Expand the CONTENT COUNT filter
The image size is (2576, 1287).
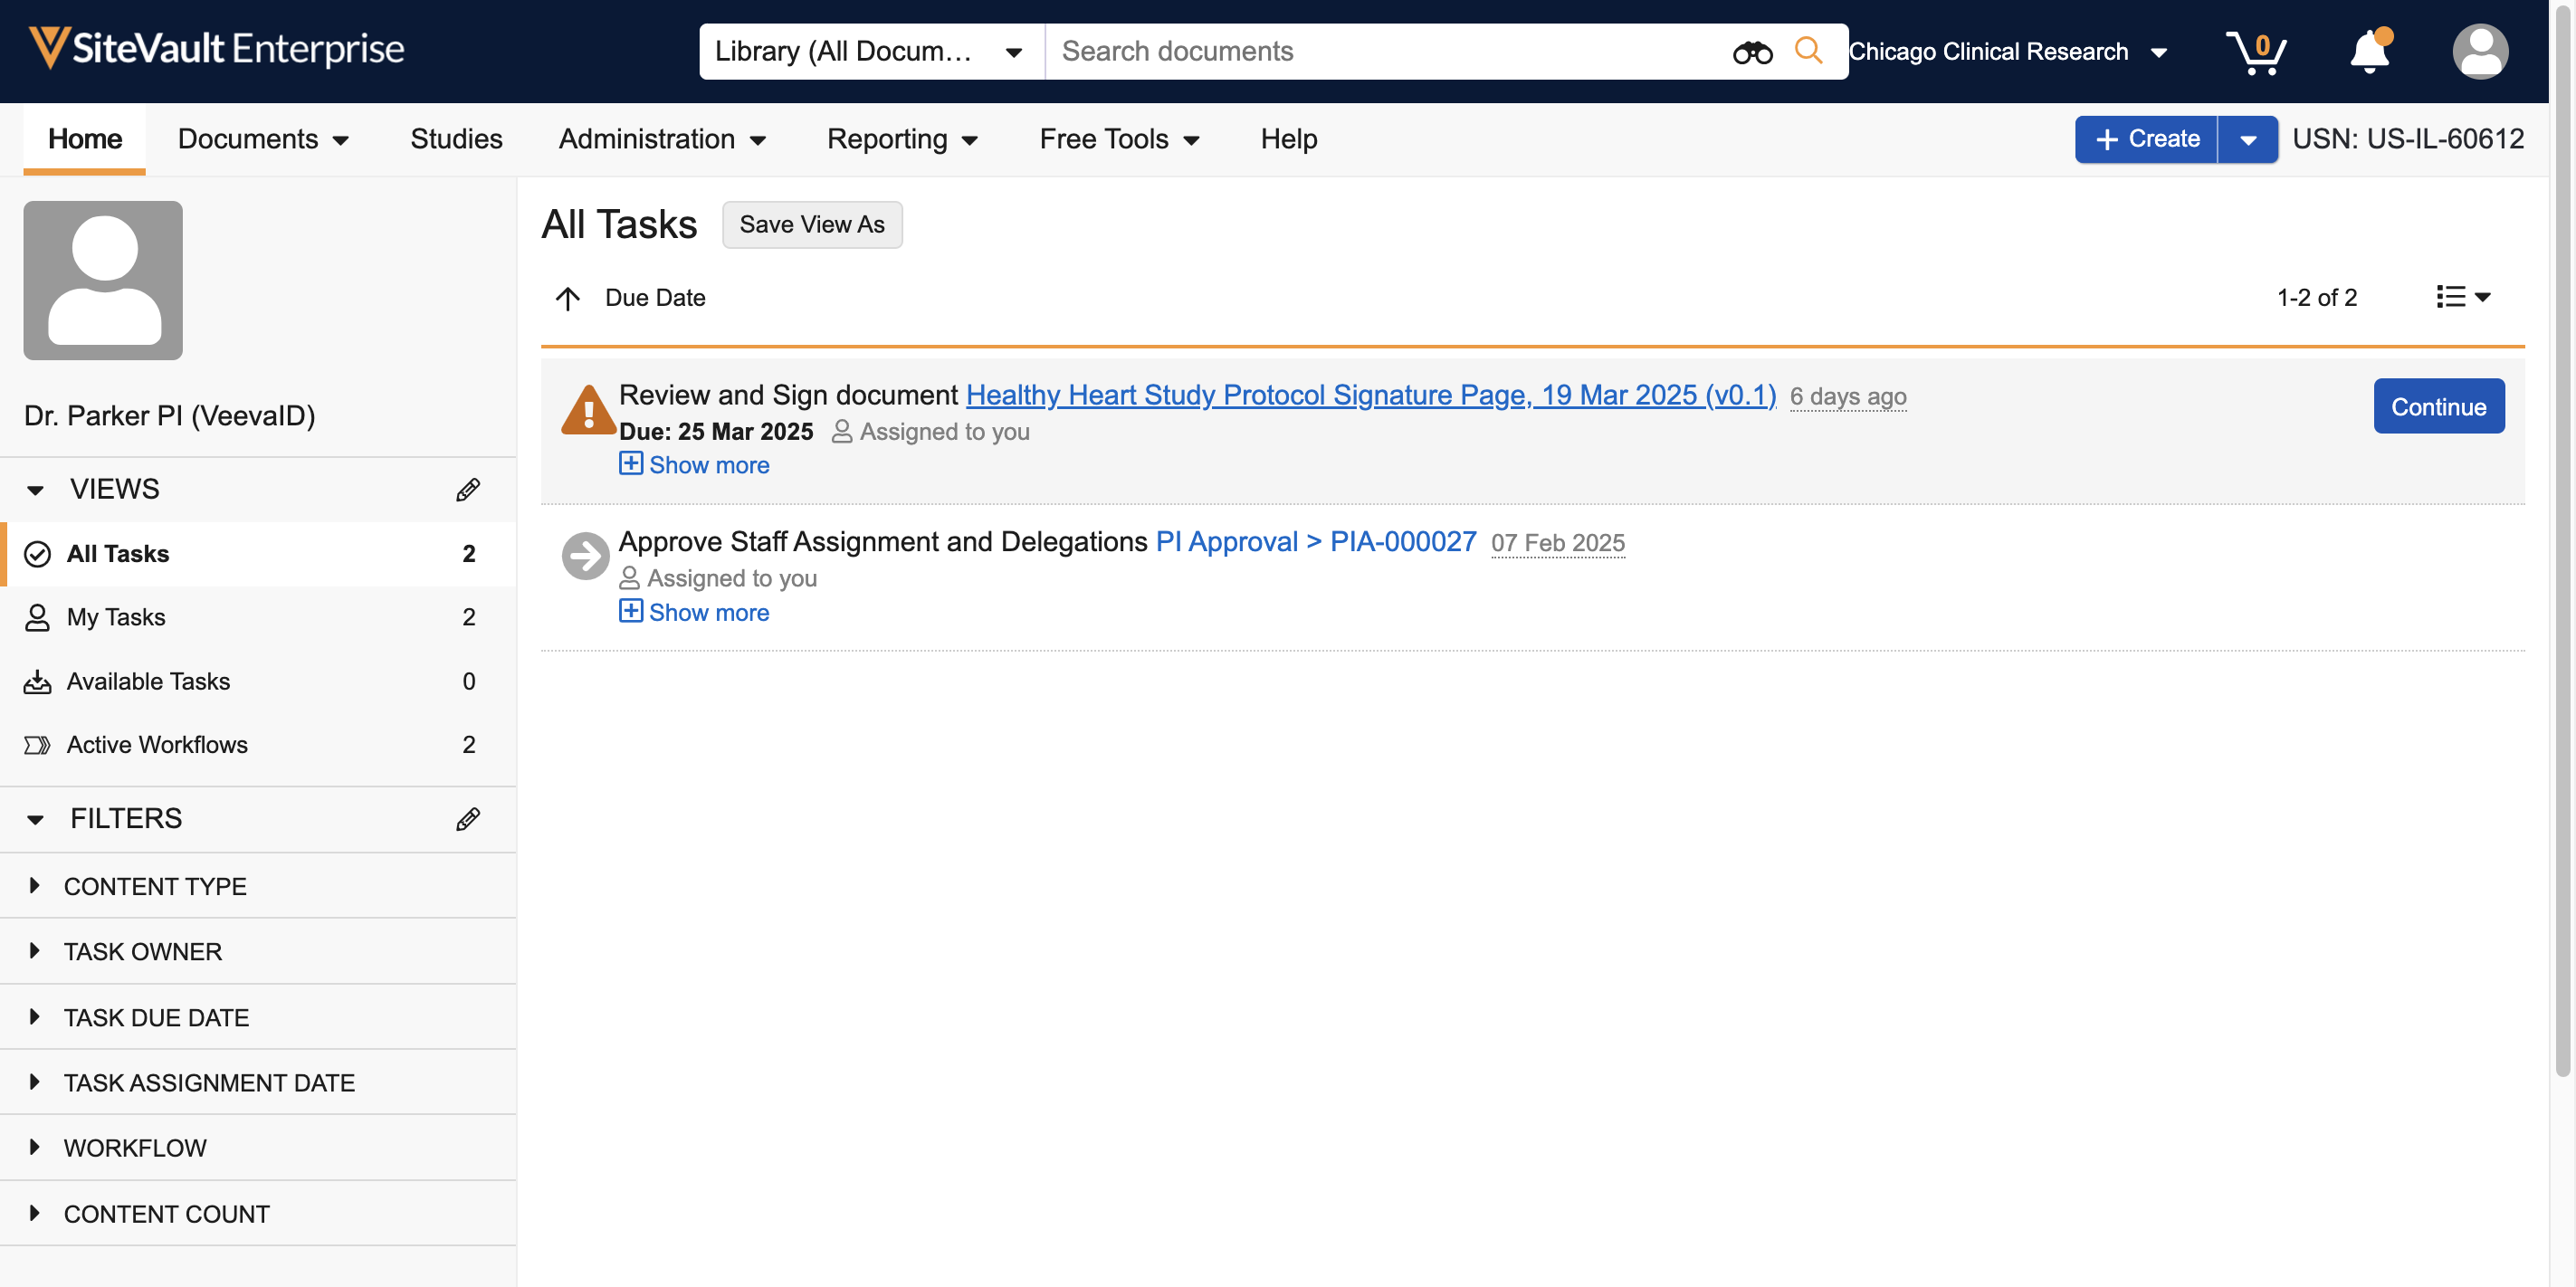(x=35, y=1213)
